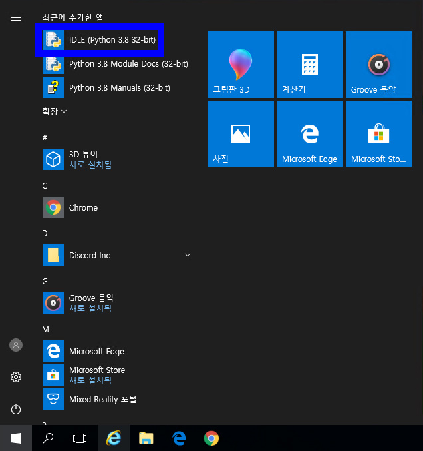Screen dimensions: 423x451
Task: Expand the 확장 recently added list
Action: (55, 111)
